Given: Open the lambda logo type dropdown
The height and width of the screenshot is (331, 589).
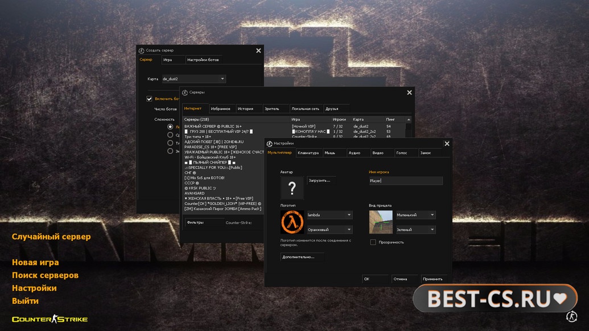Looking at the screenshot, I should point(329,214).
